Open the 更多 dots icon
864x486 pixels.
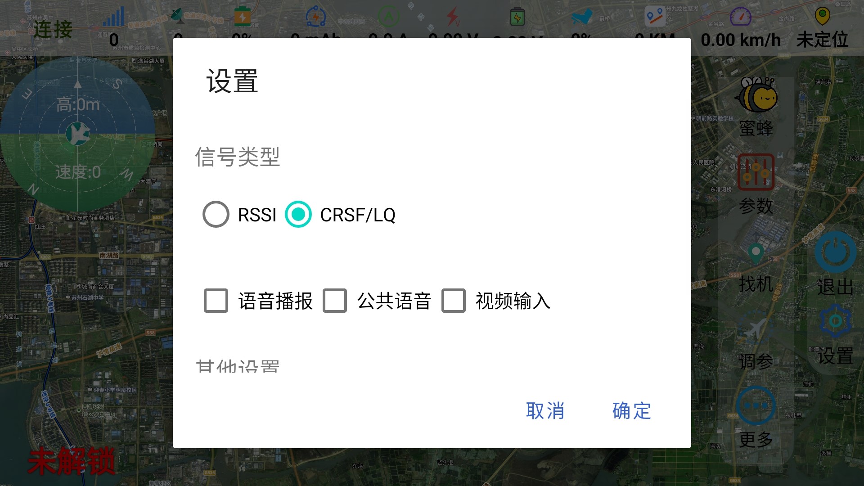756,405
